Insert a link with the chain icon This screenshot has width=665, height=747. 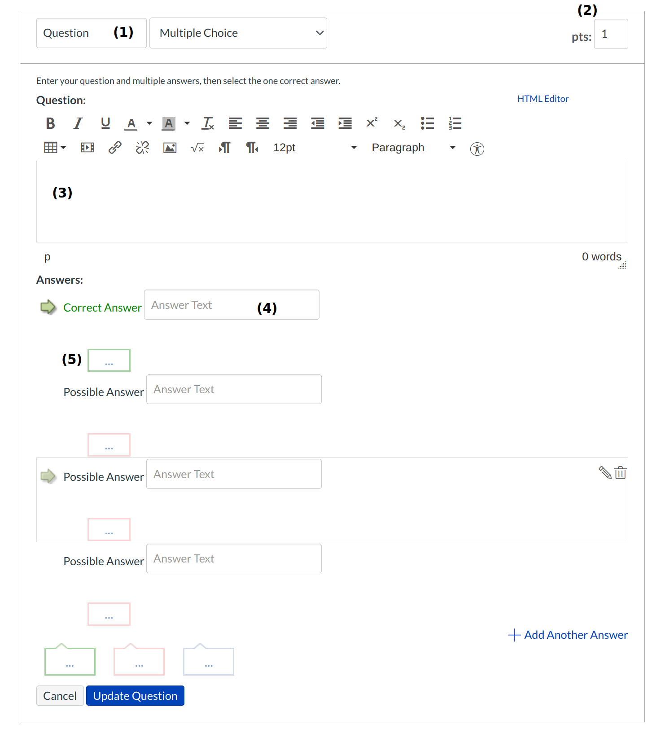point(115,148)
